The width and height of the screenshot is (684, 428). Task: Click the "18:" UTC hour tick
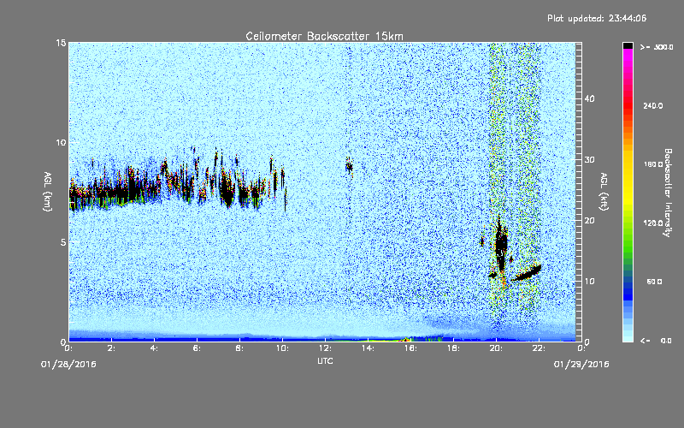454,348
